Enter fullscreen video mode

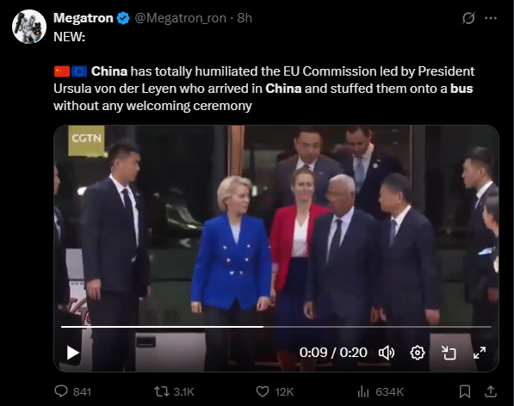tap(480, 353)
